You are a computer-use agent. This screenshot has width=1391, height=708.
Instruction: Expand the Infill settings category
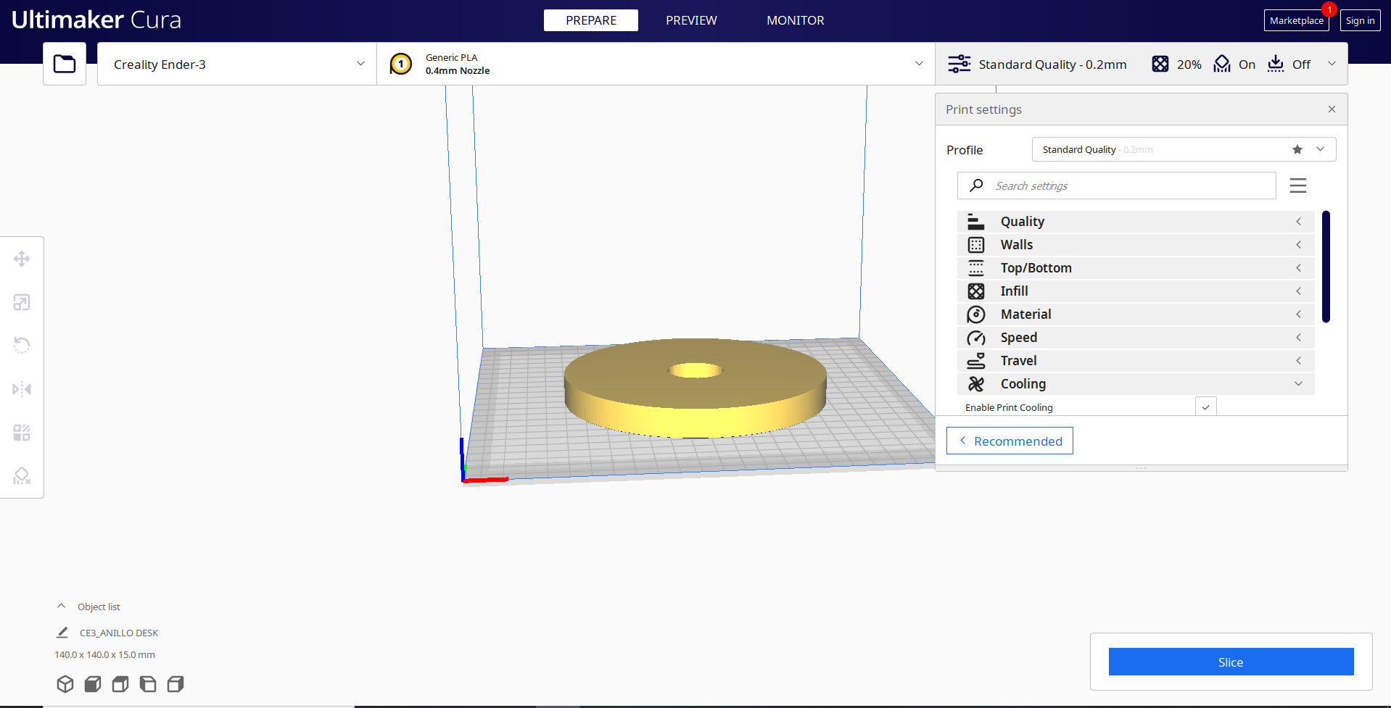[1136, 291]
